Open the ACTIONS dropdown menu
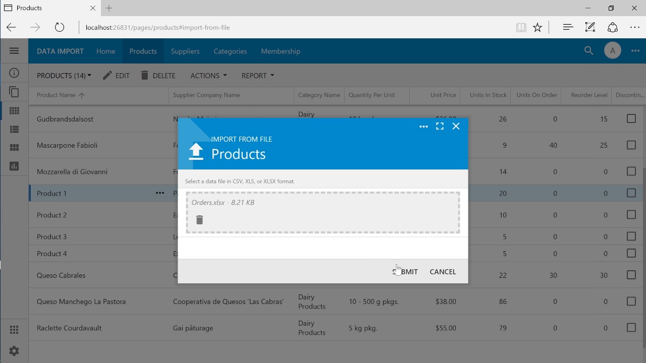This screenshot has height=363, width=646. 208,76
